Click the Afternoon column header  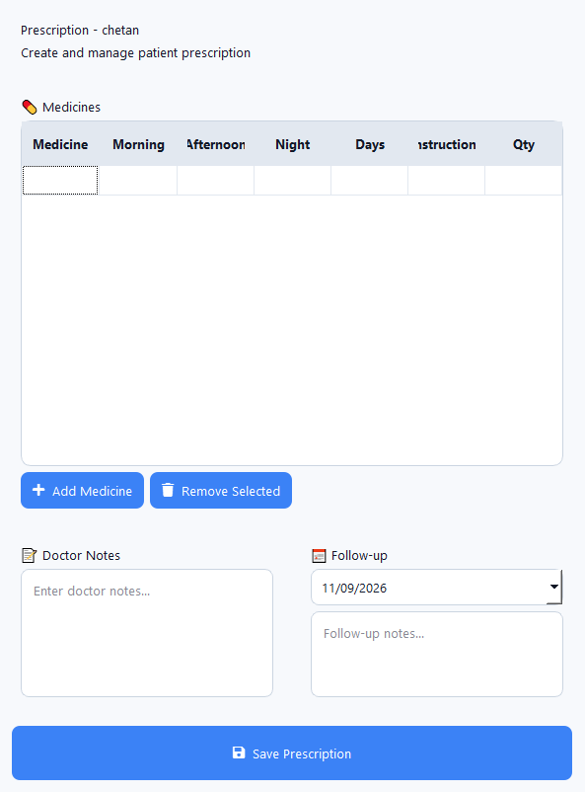point(215,144)
